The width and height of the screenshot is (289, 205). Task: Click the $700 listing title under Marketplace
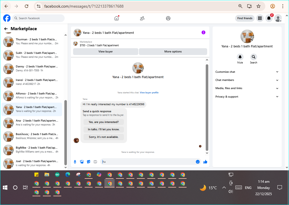click(99, 45)
